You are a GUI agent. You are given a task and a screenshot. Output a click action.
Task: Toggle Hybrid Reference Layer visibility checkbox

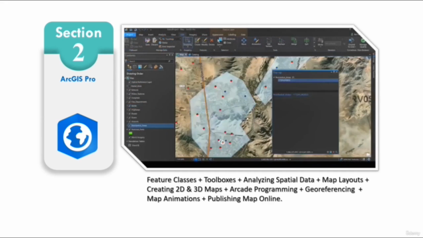130,82
